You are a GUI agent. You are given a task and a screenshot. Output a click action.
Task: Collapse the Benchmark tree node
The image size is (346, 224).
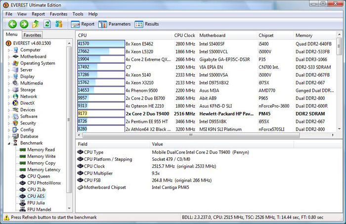[x=9, y=143]
